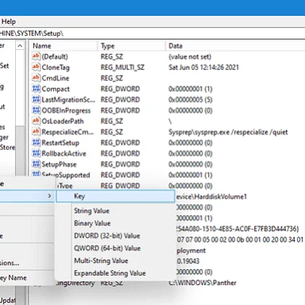Image resolution: width=305 pixels, height=305 pixels.
Task: Select the SetupPhase value name
Action: pyautogui.click(x=59, y=164)
